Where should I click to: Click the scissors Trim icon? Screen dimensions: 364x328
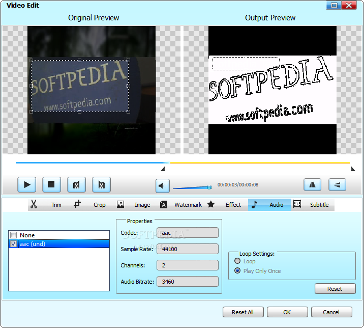34,204
